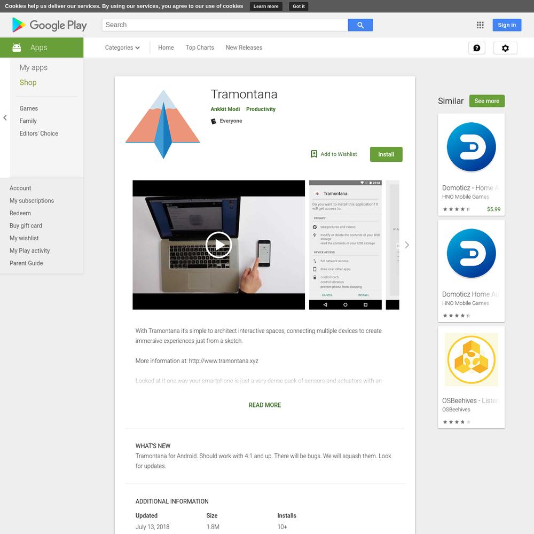Open My subscriptions
The height and width of the screenshot is (534, 534).
click(x=32, y=201)
